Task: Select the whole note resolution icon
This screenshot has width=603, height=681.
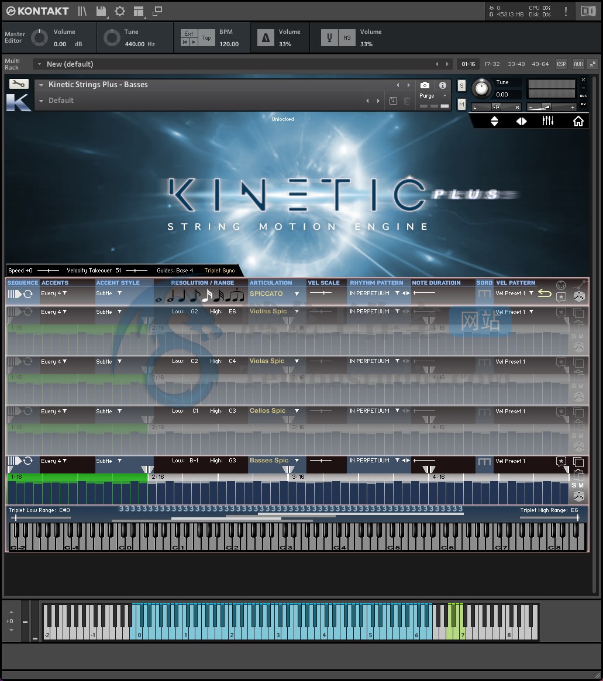Action: [x=158, y=299]
